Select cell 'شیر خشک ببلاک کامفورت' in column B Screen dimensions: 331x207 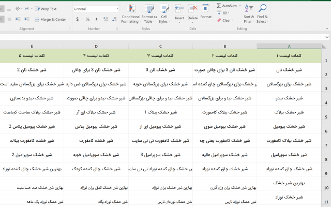pos(224,113)
